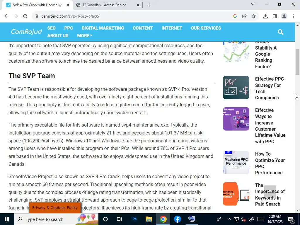The width and height of the screenshot is (300, 225).
Task: Open Cortana circle on taskbar
Action: [x=105, y=219]
